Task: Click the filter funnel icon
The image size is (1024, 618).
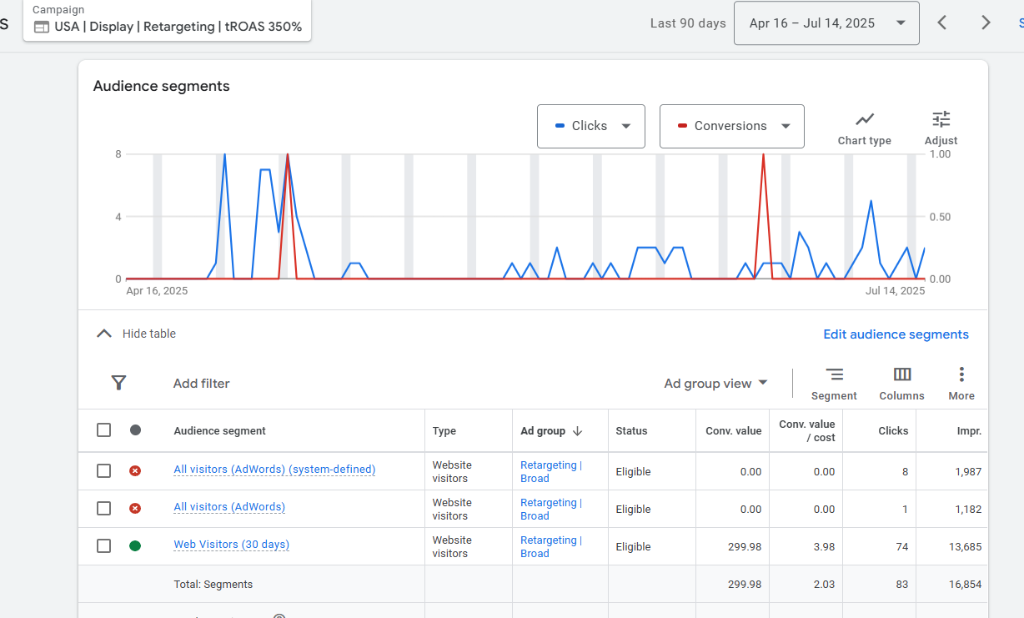Action: (x=118, y=383)
